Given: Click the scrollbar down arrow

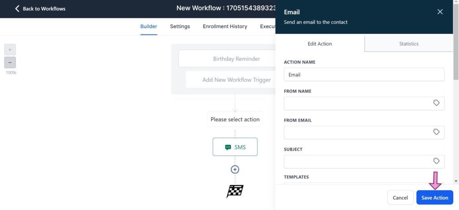Looking at the screenshot, I should click(x=456, y=181).
